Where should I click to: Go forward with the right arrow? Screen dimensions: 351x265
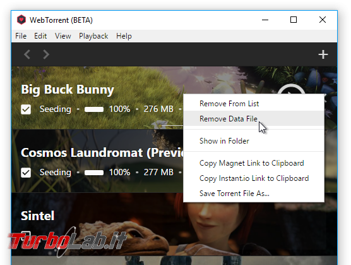click(46, 54)
